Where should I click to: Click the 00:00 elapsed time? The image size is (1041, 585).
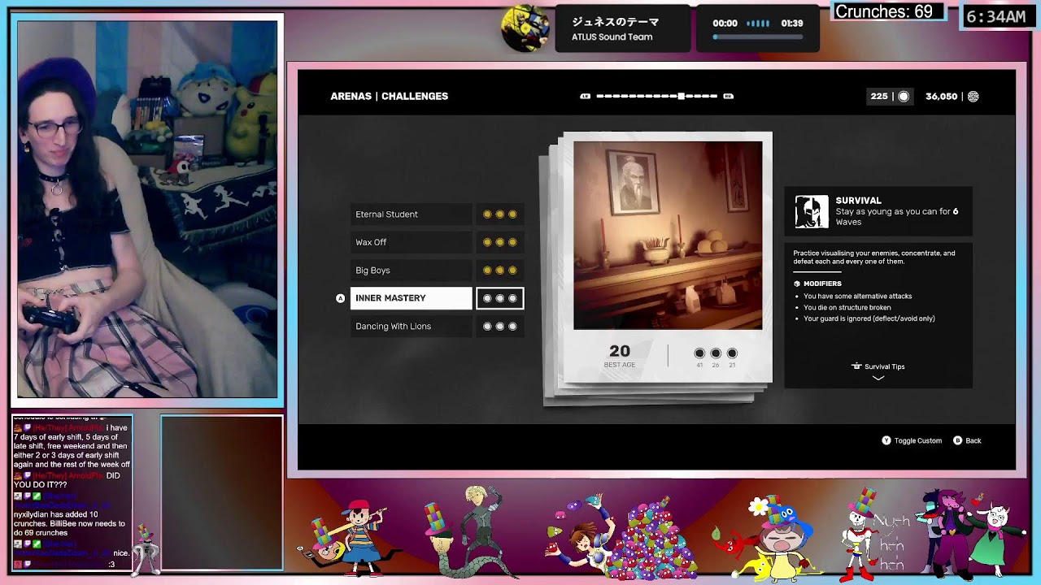click(725, 24)
